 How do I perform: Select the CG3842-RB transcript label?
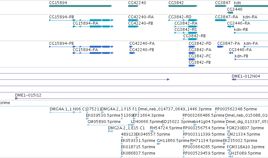coord(195,36)
